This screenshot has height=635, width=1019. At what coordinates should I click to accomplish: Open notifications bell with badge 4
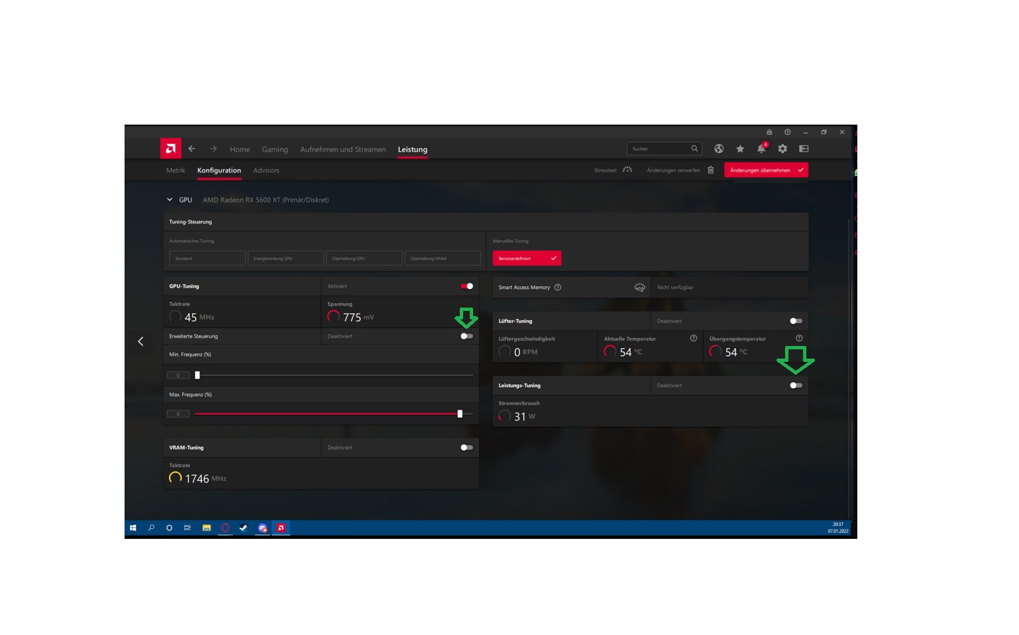coord(762,148)
